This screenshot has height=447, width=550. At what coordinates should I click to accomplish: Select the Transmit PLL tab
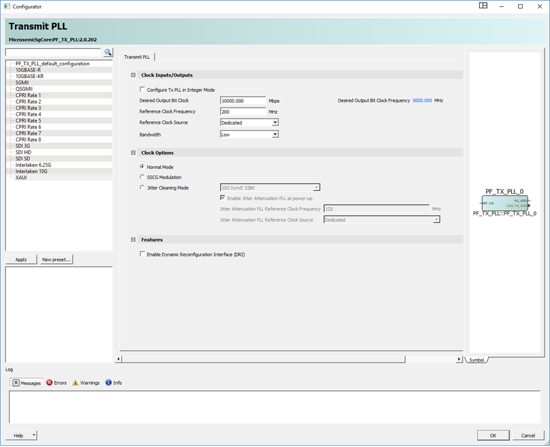point(137,57)
